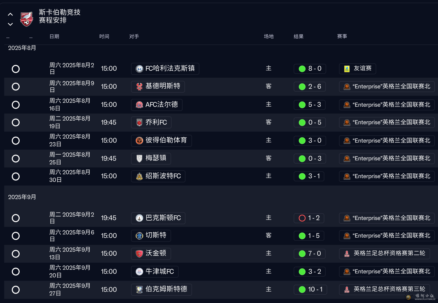
Task: Sort fixtures by the 日期 column header
Action: (x=54, y=36)
